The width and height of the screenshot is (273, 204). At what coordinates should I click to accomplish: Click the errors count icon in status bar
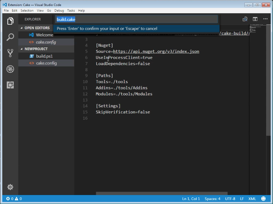8,199
